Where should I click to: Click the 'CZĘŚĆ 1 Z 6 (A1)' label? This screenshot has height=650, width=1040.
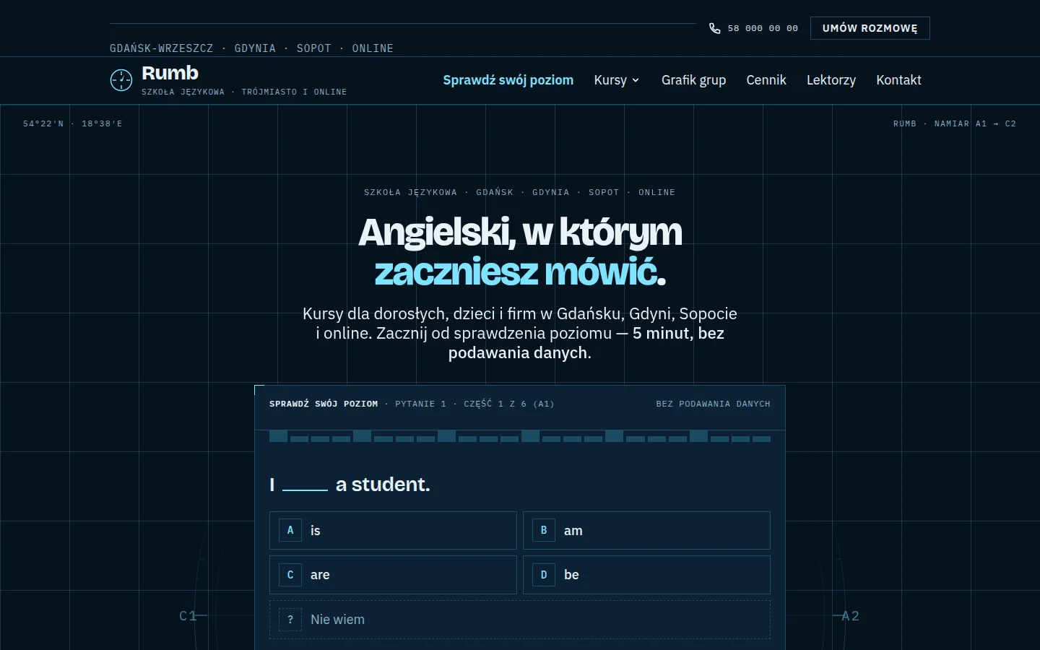point(509,404)
